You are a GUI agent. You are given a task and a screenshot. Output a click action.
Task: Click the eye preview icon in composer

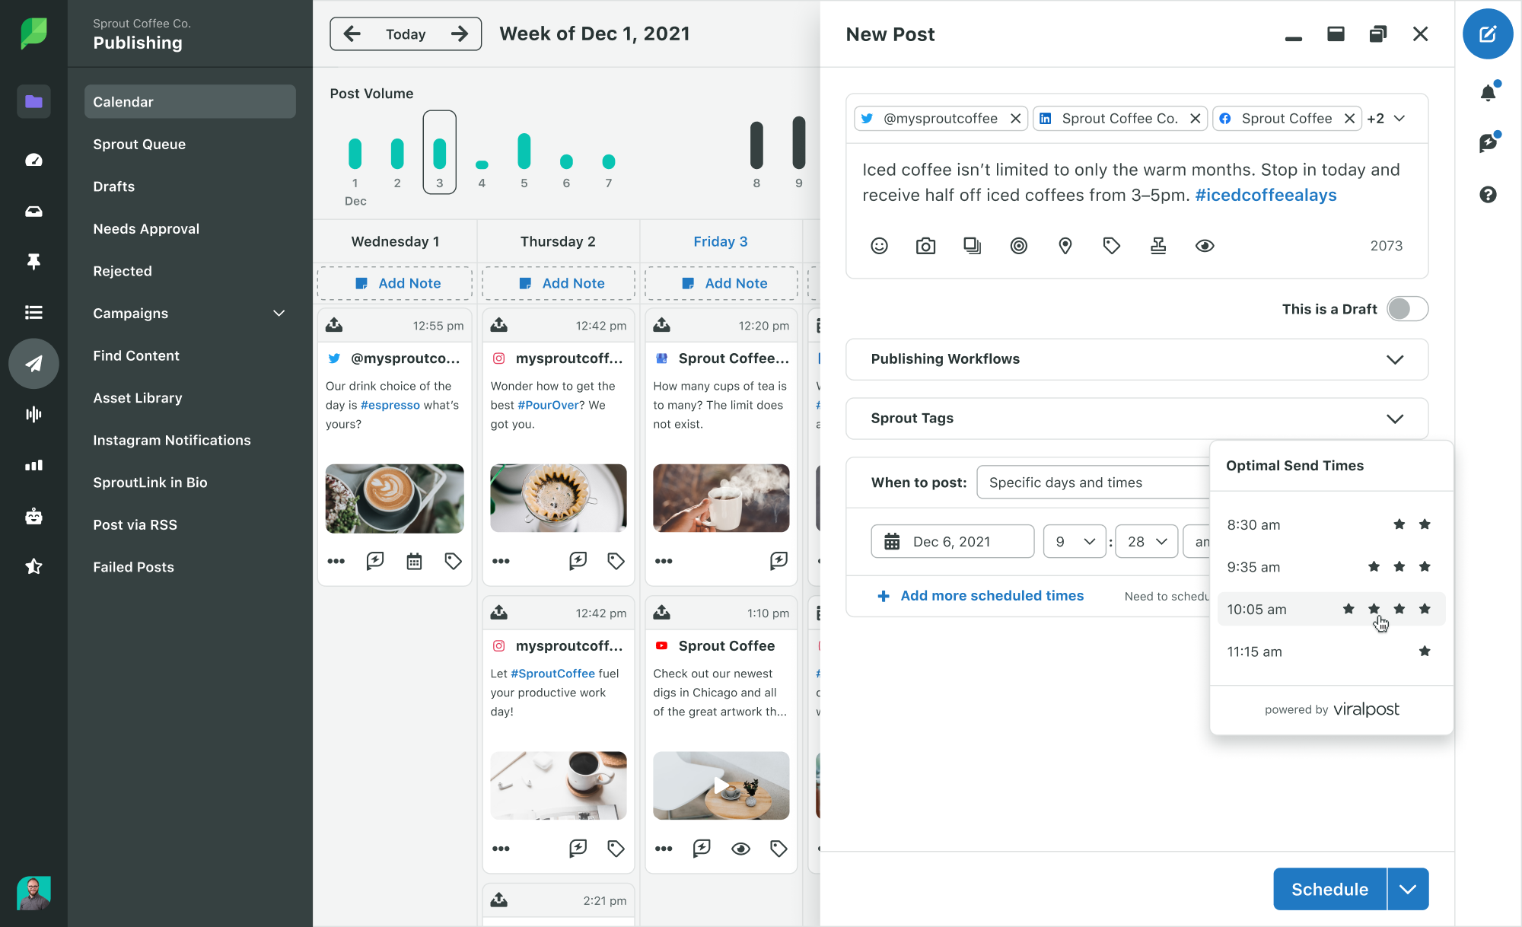(x=1205, y=246)
